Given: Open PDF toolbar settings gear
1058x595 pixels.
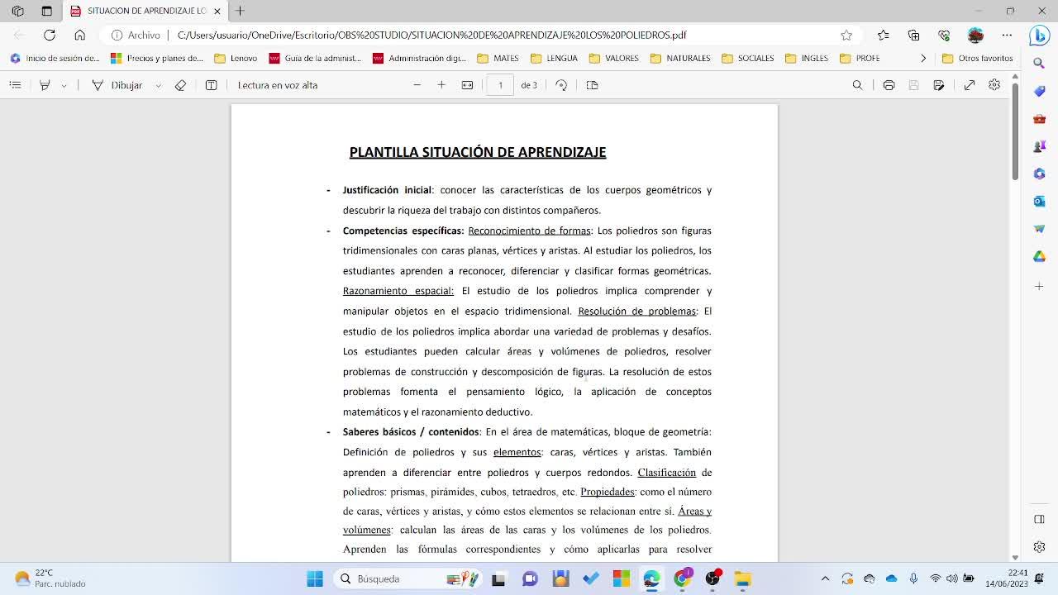Looking at the screenshot, I should point(994,85).
